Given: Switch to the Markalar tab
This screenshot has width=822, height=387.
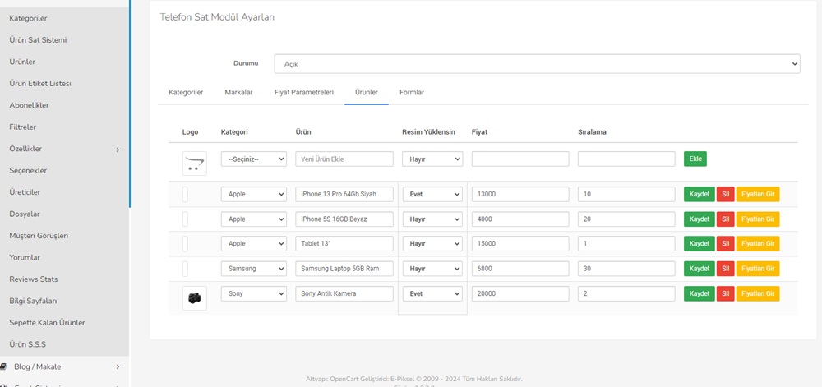Looking at the screenshot, I should [x=238, y=92].
